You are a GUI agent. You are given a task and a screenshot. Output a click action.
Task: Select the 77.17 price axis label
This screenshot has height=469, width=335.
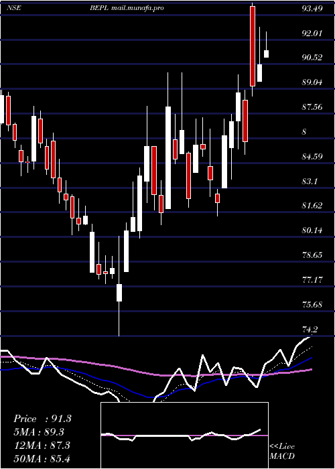tap(312, 280)
